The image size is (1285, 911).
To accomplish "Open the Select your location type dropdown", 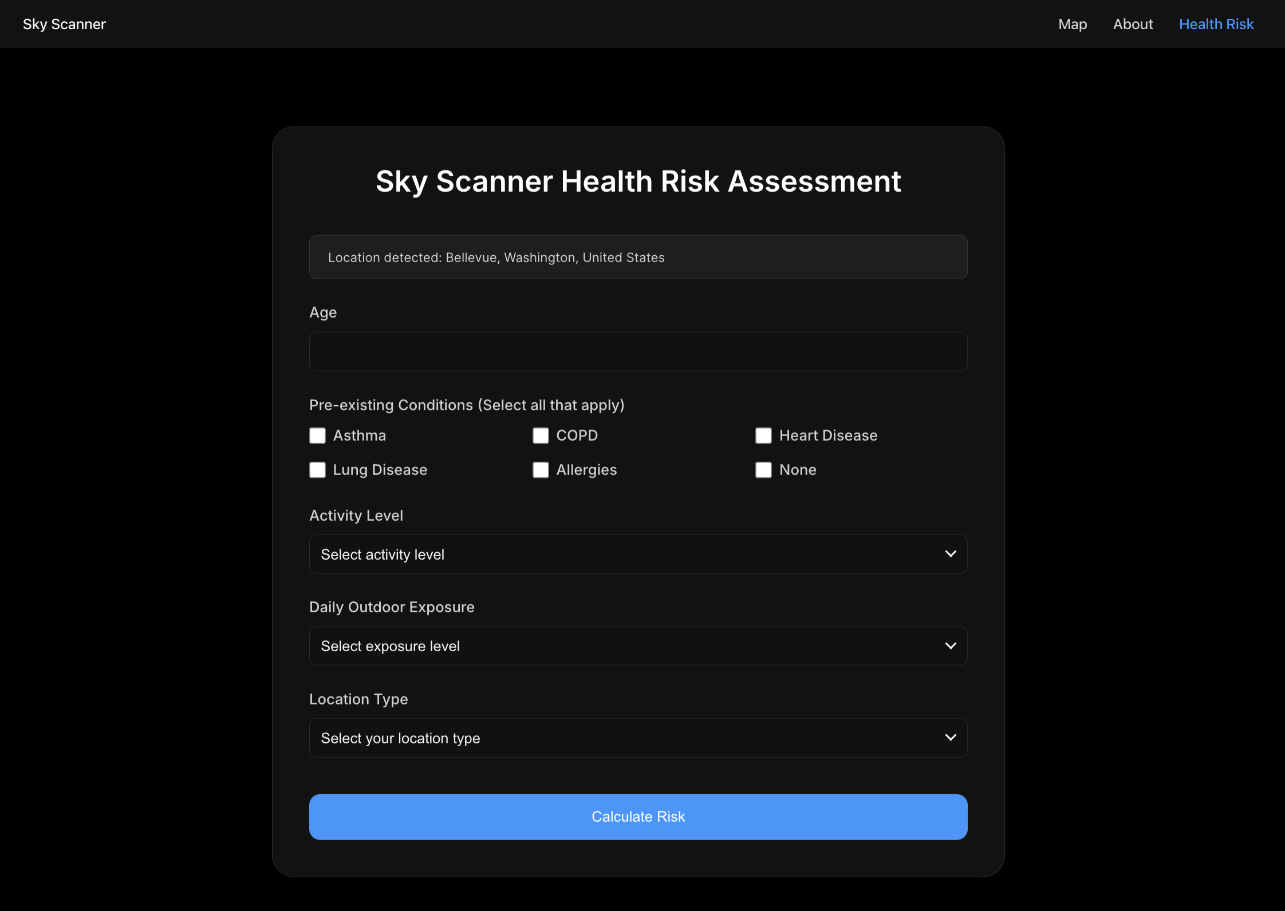I will pos(637,738).
